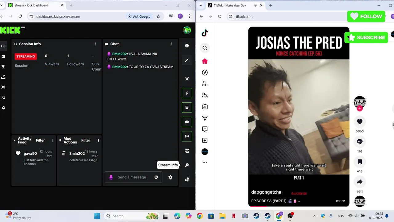
Task: Open TikTok Friends icon
Action: click(x=205, y=95)
